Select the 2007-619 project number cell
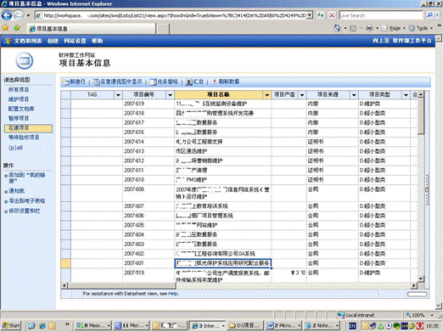 [x=149, y=104]
